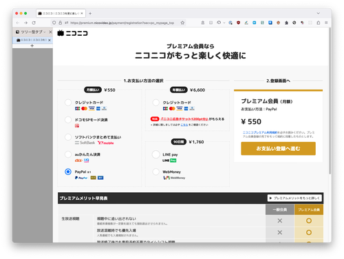Add new tab in tree tab sidebar
344x259 pixels.
coord(32,45)
